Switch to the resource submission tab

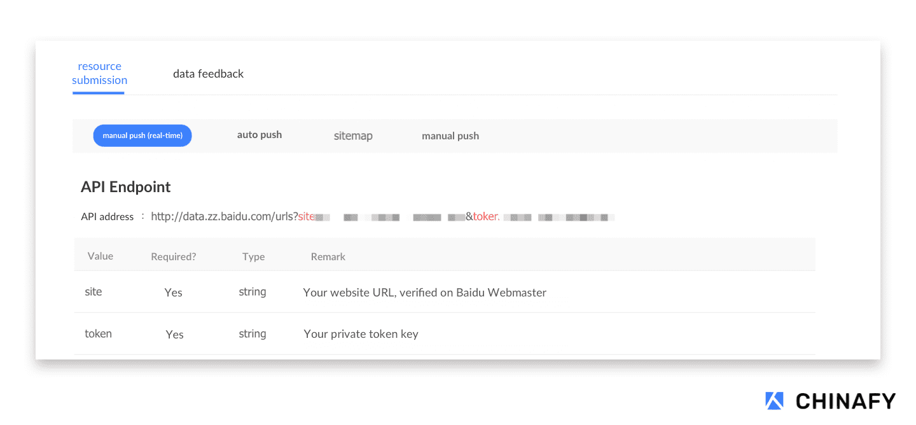(99, 73)
